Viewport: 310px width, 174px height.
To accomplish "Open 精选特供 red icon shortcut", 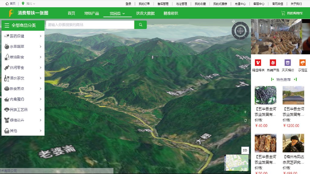I will (x=258, y=63).
